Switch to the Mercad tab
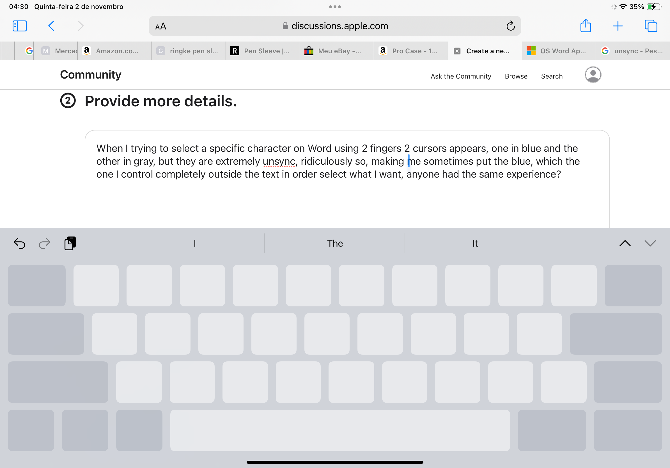The height and width of the screenshot is (468, 670). click(x=56, y=51)
